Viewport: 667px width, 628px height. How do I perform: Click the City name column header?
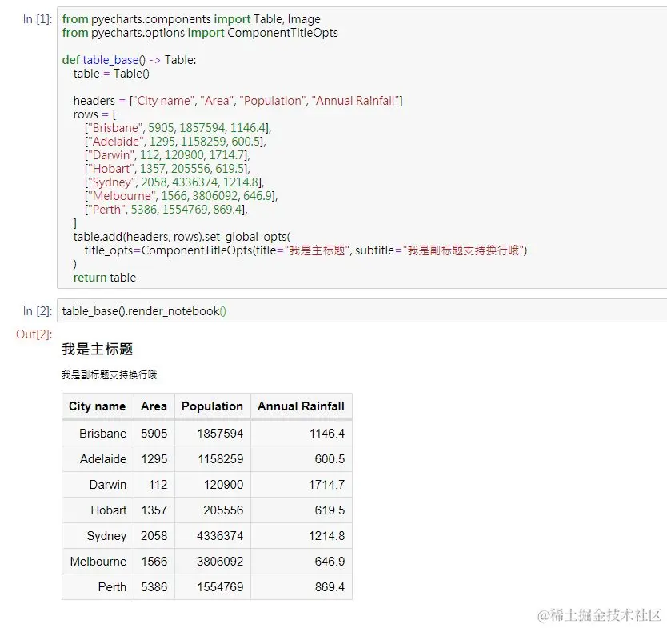click(x=98, y=406)
